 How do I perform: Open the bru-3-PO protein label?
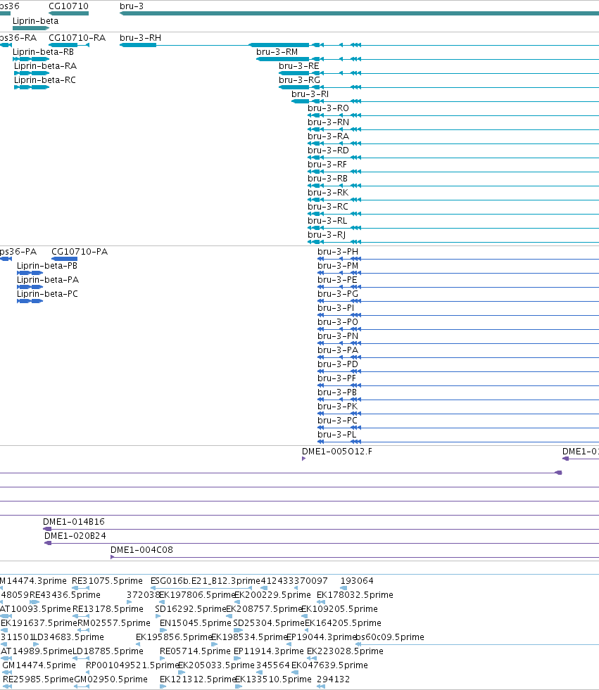coord(338,322)
